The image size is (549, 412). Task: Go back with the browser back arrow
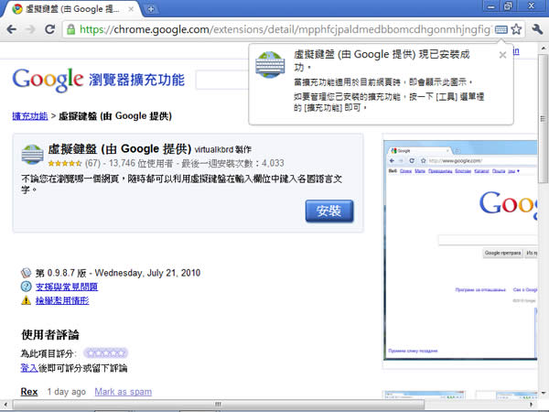coord(12,29)
